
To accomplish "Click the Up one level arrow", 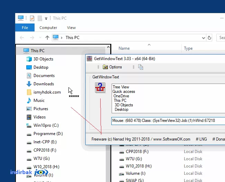I will (47, 38).
